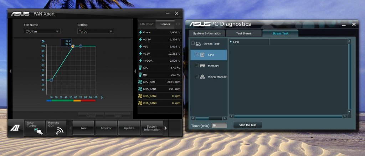This screenshot has height=156, width=365.
Task: Click the Vcore lightning bolt icon
Action: [140, 32]
